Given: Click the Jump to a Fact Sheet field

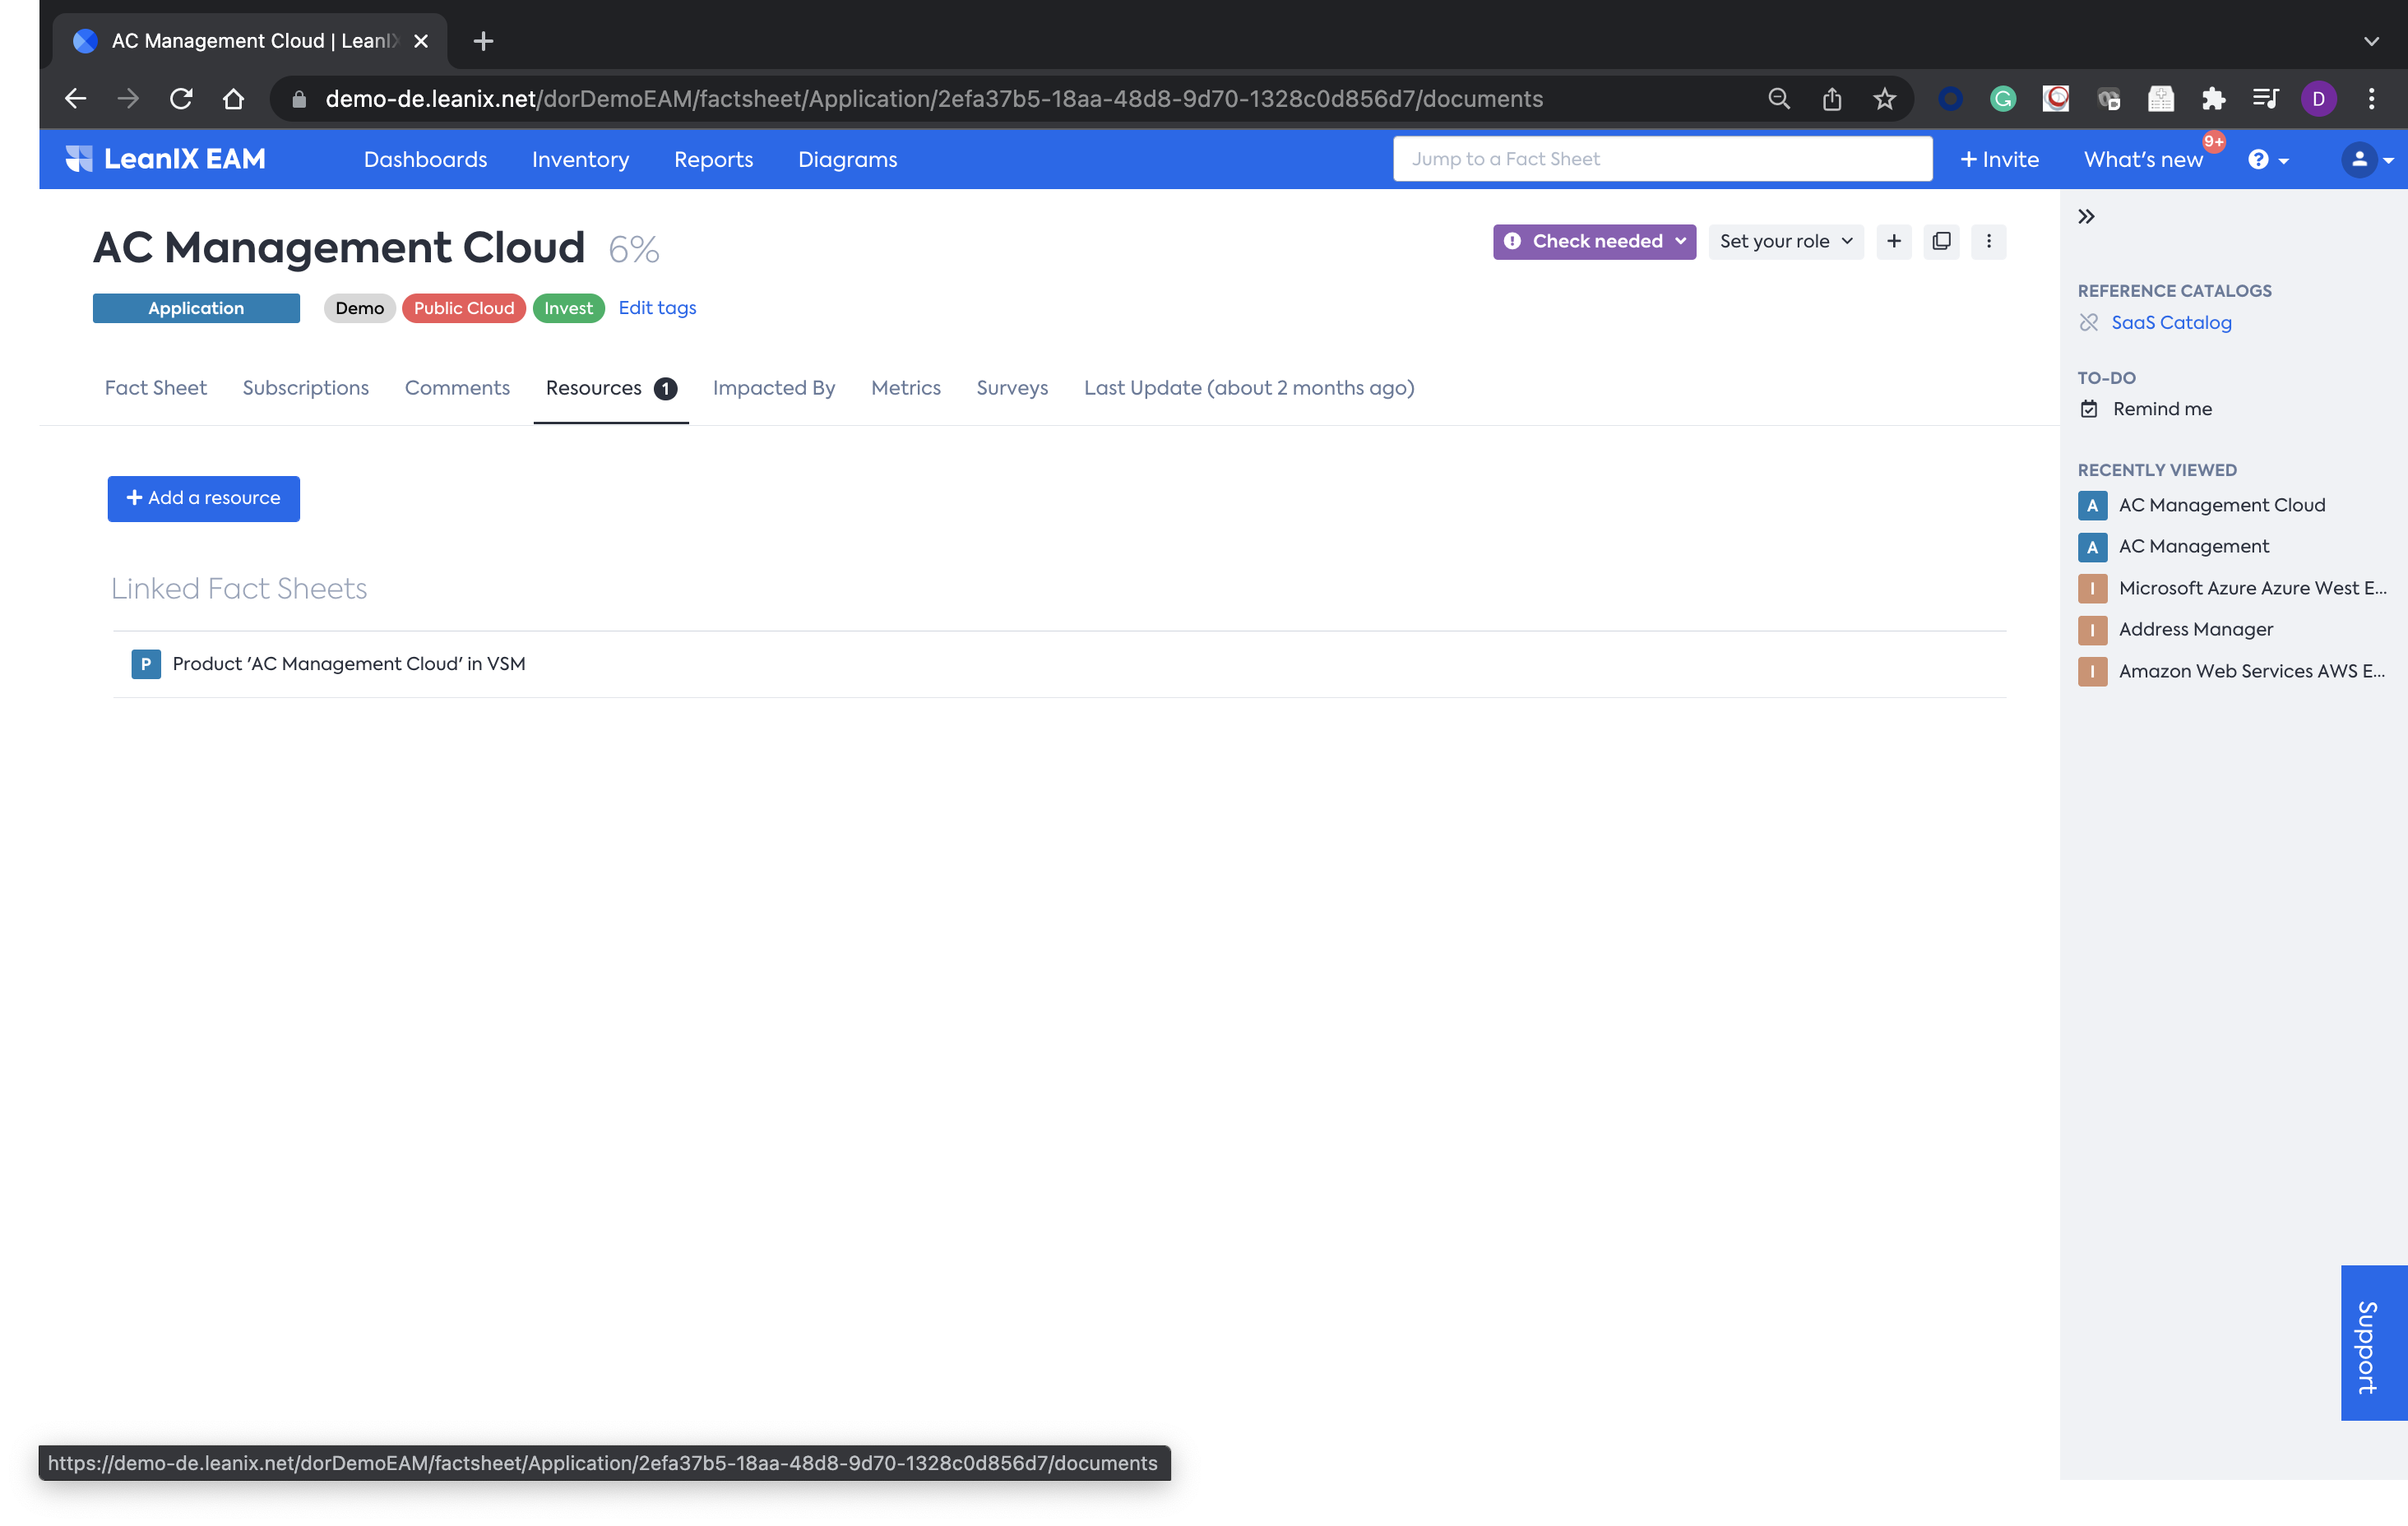Looking at the screenshot, I should [x=1662, y=159].
